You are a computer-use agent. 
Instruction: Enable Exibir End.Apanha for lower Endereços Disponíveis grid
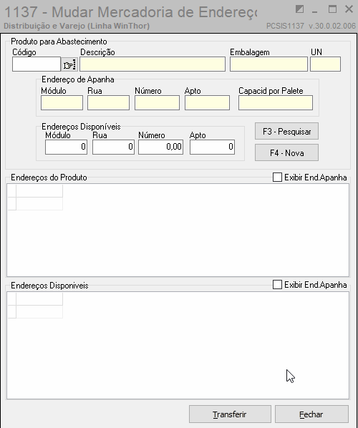277,285
